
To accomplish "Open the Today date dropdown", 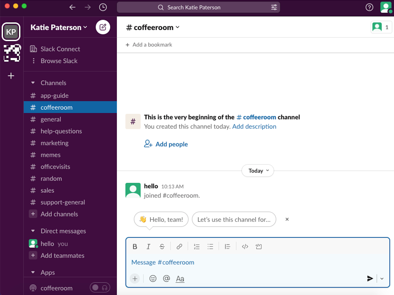I will pos(258,171).
